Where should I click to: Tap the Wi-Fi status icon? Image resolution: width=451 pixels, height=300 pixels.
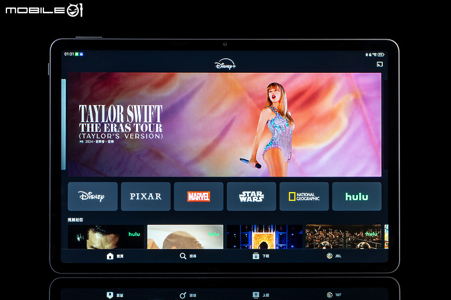375,55
